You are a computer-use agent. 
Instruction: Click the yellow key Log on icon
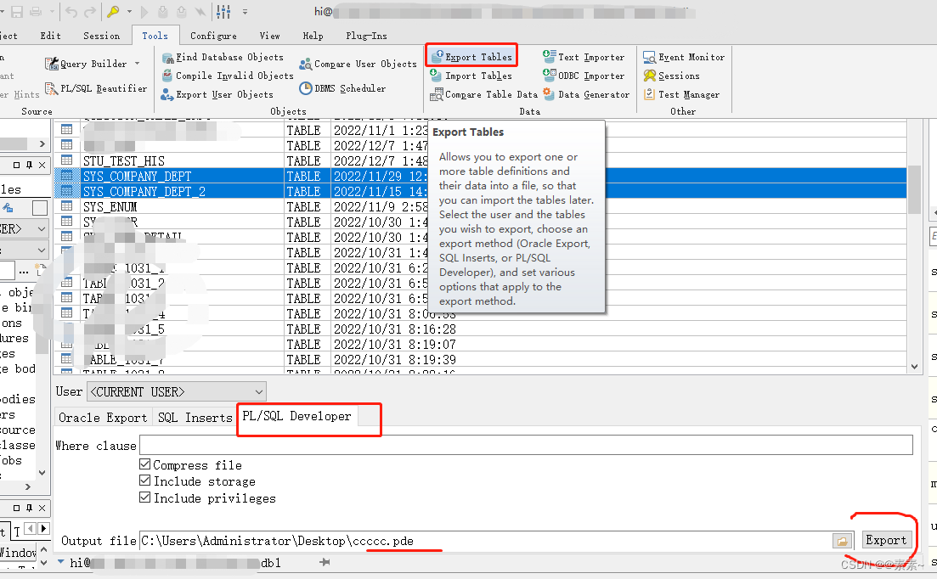tap(113, 11)
